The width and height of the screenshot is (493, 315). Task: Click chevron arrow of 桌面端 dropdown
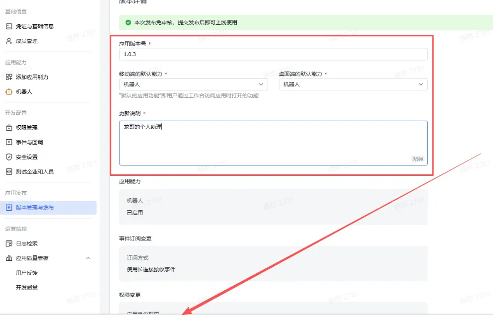point(421,84)
